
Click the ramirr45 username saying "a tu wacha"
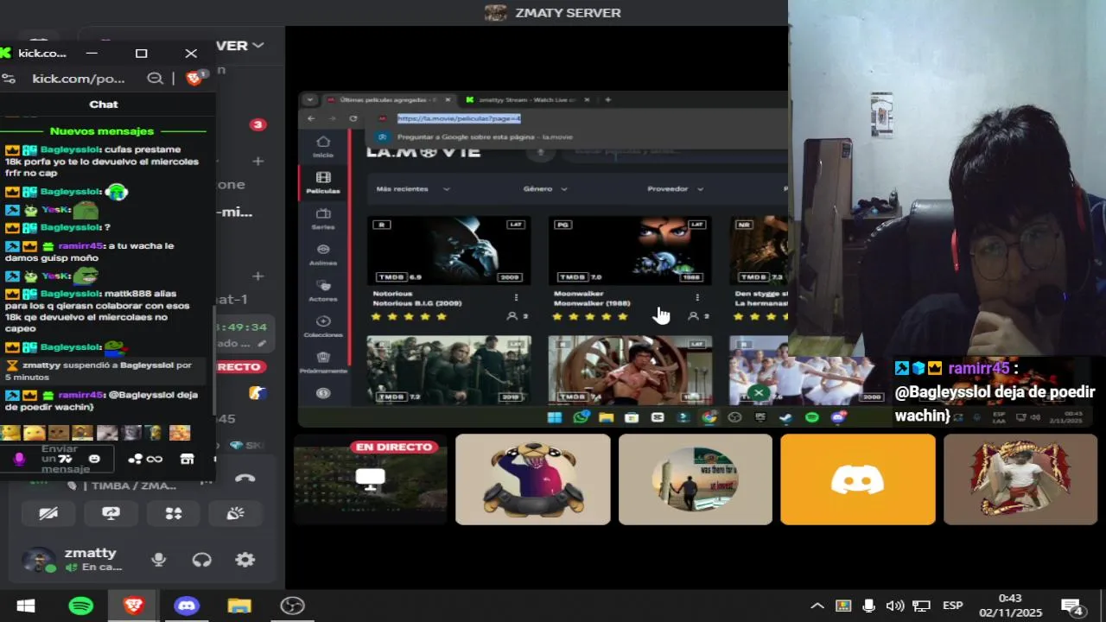(x=81, y=245)
